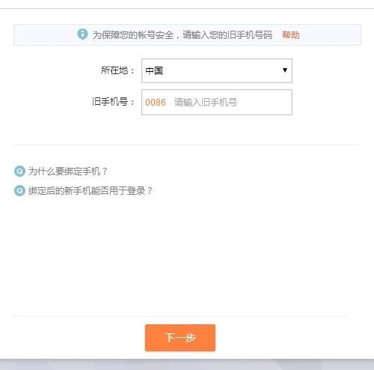Click the 旧手机号： label
The image size is (374, 370).
click(x=114, y=102)
